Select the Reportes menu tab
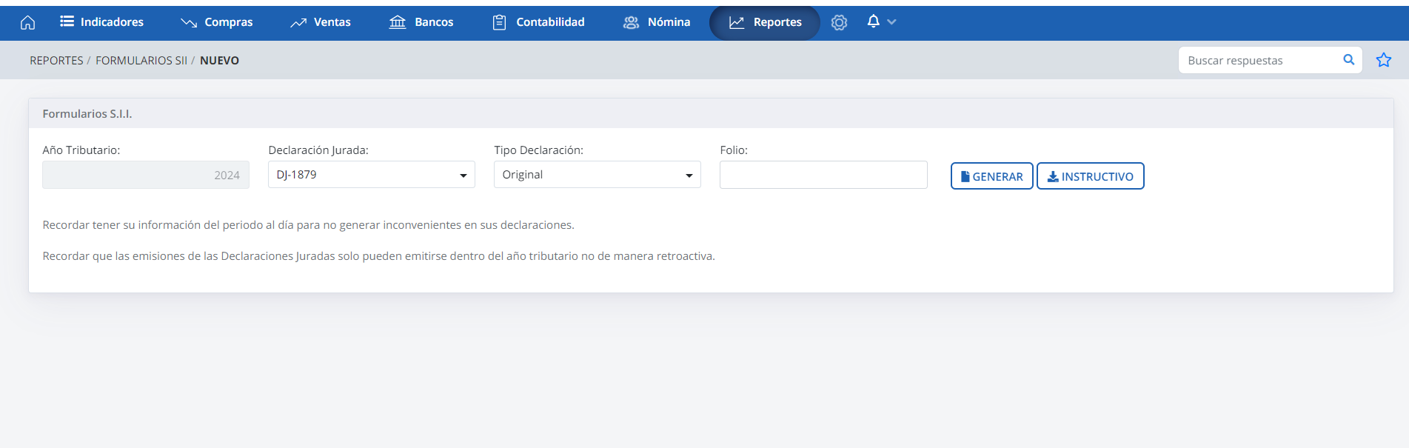 (x=765, y=22)
